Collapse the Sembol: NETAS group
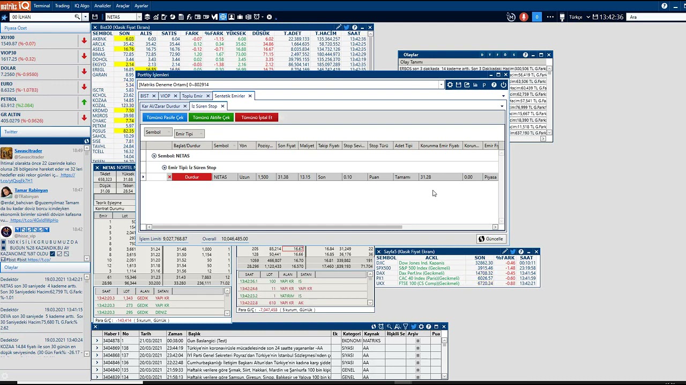 154,156
